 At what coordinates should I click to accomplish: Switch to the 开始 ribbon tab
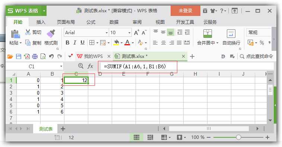coord(18,22)
